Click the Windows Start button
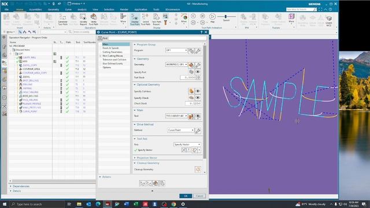Image resolution: width=370 pixels, height=208 pixels. click(x=5, y=204)
